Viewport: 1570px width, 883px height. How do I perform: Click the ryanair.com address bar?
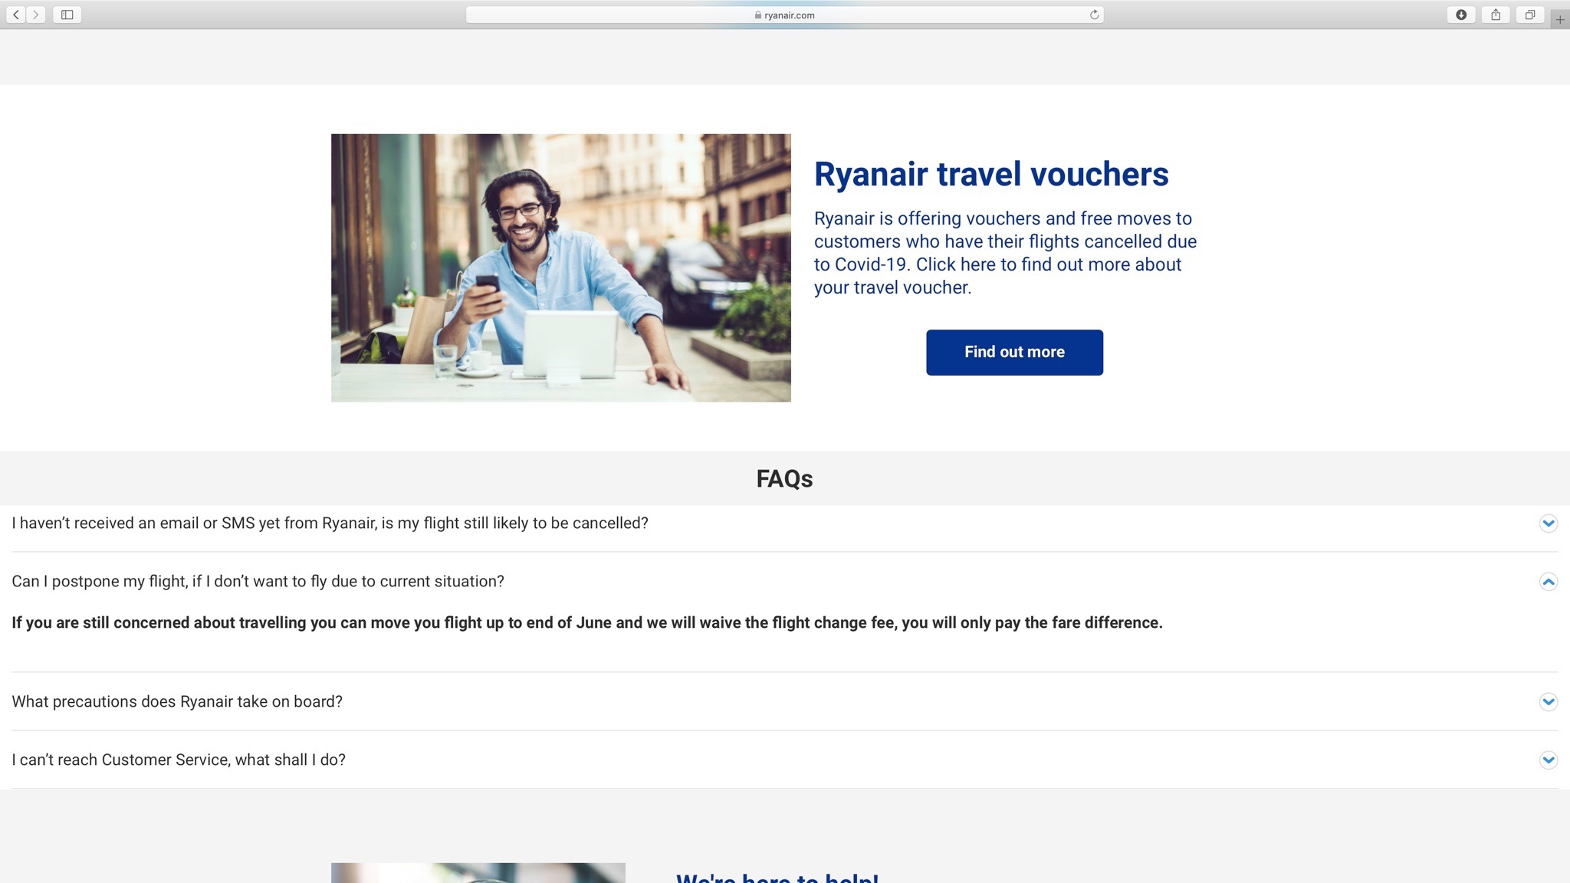[784, 15]
